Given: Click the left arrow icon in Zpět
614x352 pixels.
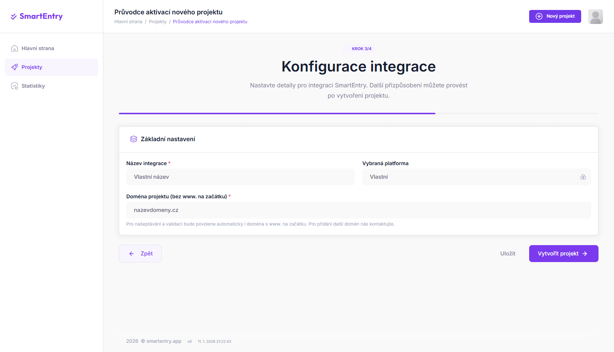Looking at the screenshot, I should coord(132,254).
